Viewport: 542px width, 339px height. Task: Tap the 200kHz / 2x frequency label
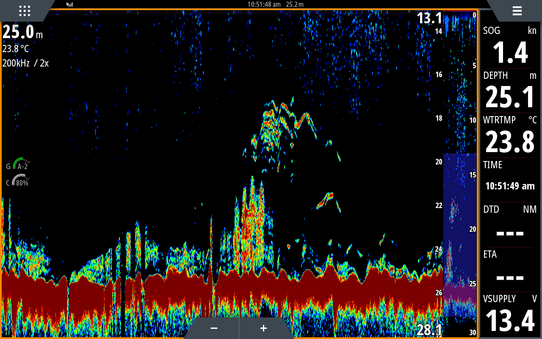coord(25,63)
